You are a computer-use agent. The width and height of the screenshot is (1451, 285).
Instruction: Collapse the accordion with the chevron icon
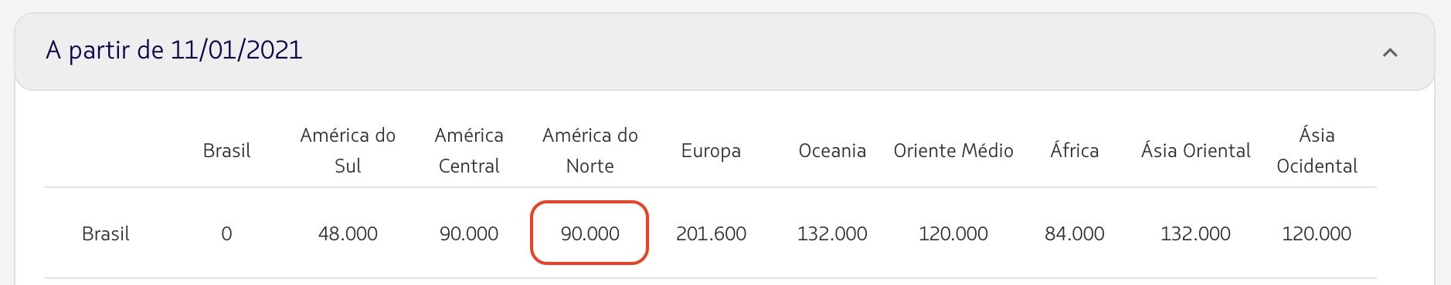tap(1389, 52)
